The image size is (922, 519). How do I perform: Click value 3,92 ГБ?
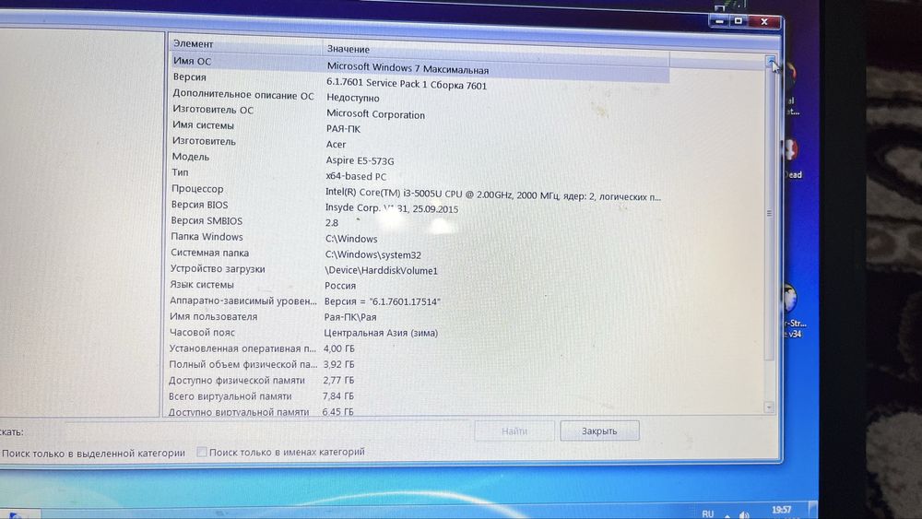click(338, 364)
